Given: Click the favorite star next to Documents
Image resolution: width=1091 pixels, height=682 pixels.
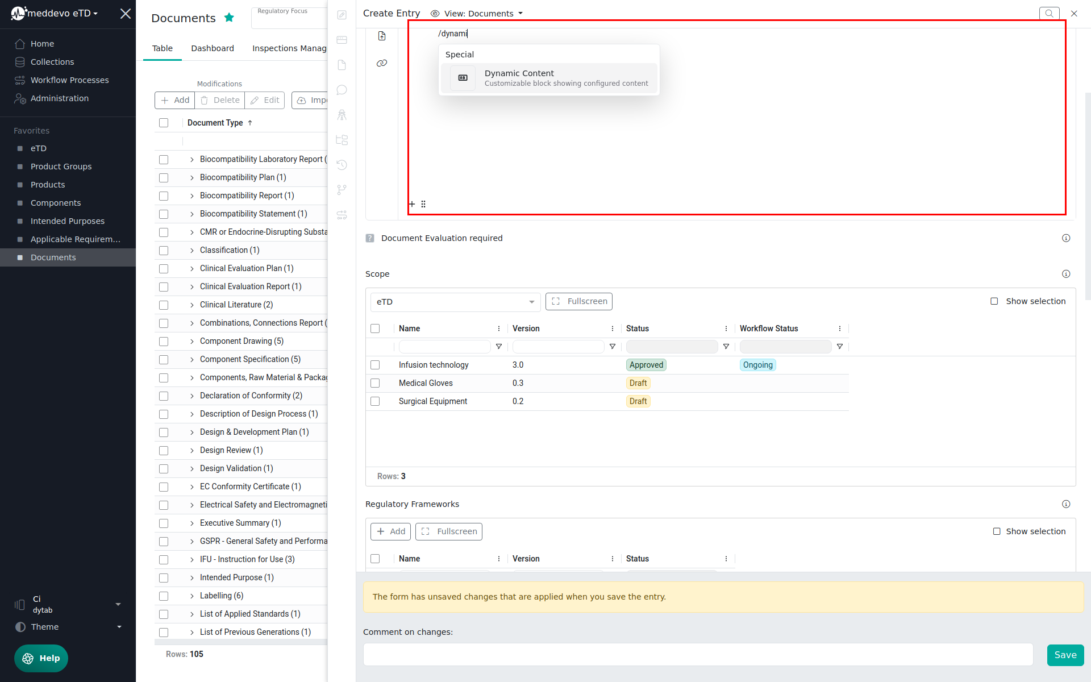Looking at the screenshot, I should (x=229, y=18).
